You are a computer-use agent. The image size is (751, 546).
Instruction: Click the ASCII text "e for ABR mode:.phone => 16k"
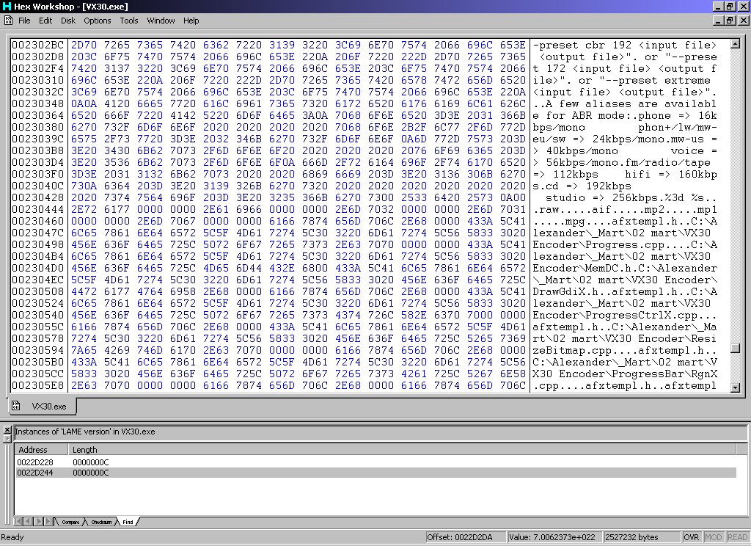(x=625, y=115)
